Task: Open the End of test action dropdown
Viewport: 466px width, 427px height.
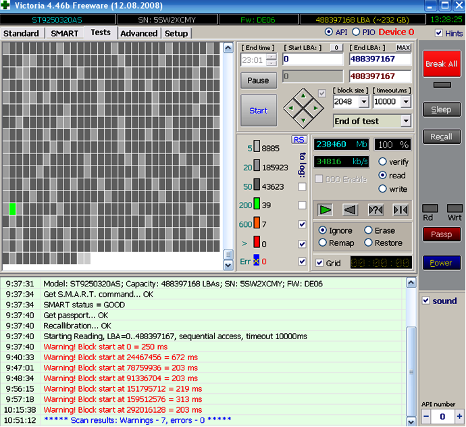Action: (406, 121)
